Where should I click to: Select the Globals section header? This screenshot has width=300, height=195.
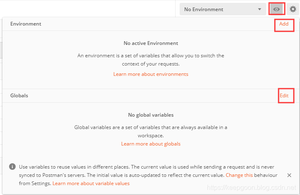pos(19,96)
